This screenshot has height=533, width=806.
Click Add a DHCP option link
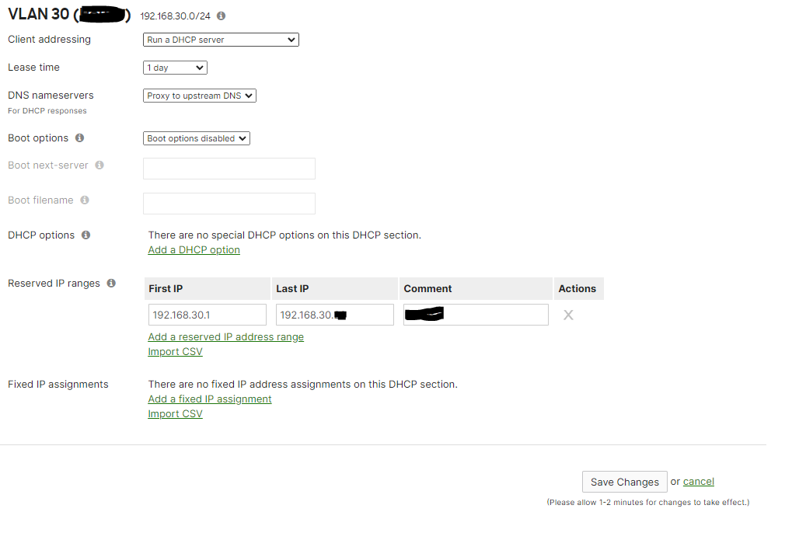point(194,249)
